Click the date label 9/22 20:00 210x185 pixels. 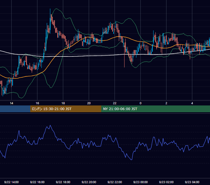(89, 182)
